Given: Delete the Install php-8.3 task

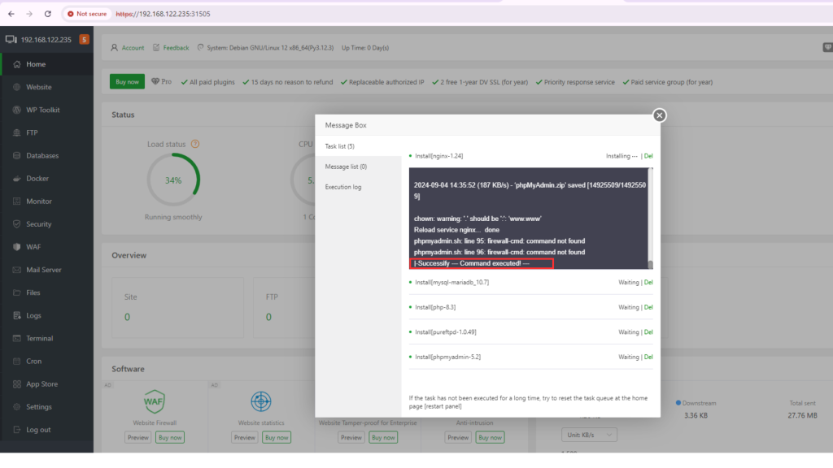Looking at the screenshot, I should click(648, 307).
